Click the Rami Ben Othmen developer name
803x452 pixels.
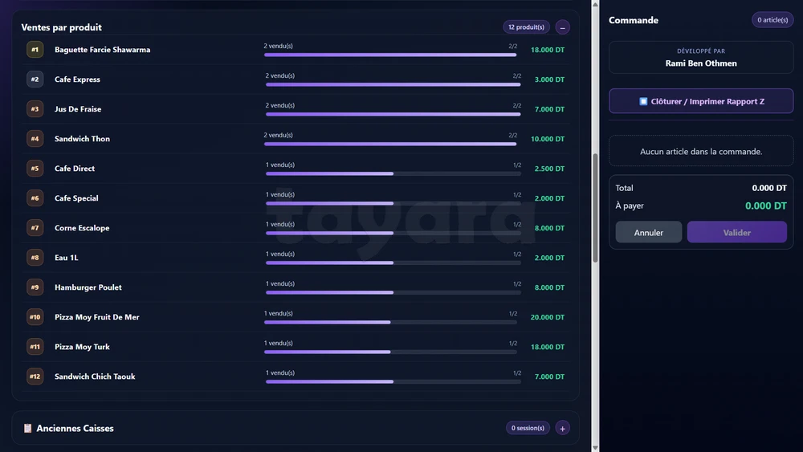tap(701, 63)
